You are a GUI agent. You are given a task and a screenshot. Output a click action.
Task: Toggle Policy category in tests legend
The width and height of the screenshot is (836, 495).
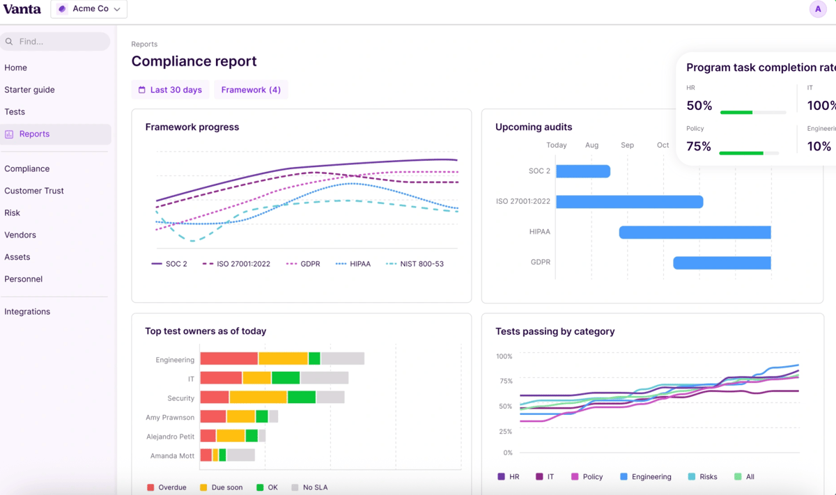point(587,477)
